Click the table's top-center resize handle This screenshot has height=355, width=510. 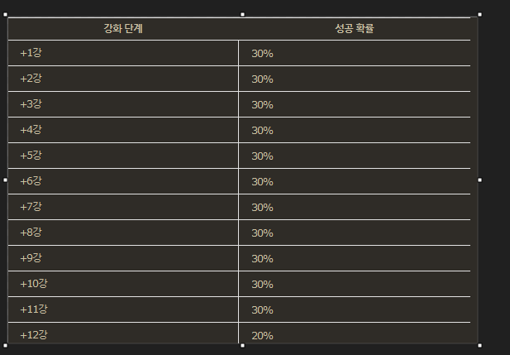coord(242,14)
